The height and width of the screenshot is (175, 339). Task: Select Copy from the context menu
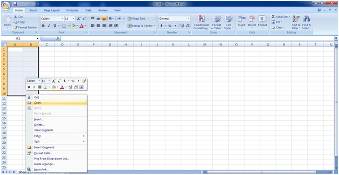[37, 103]
